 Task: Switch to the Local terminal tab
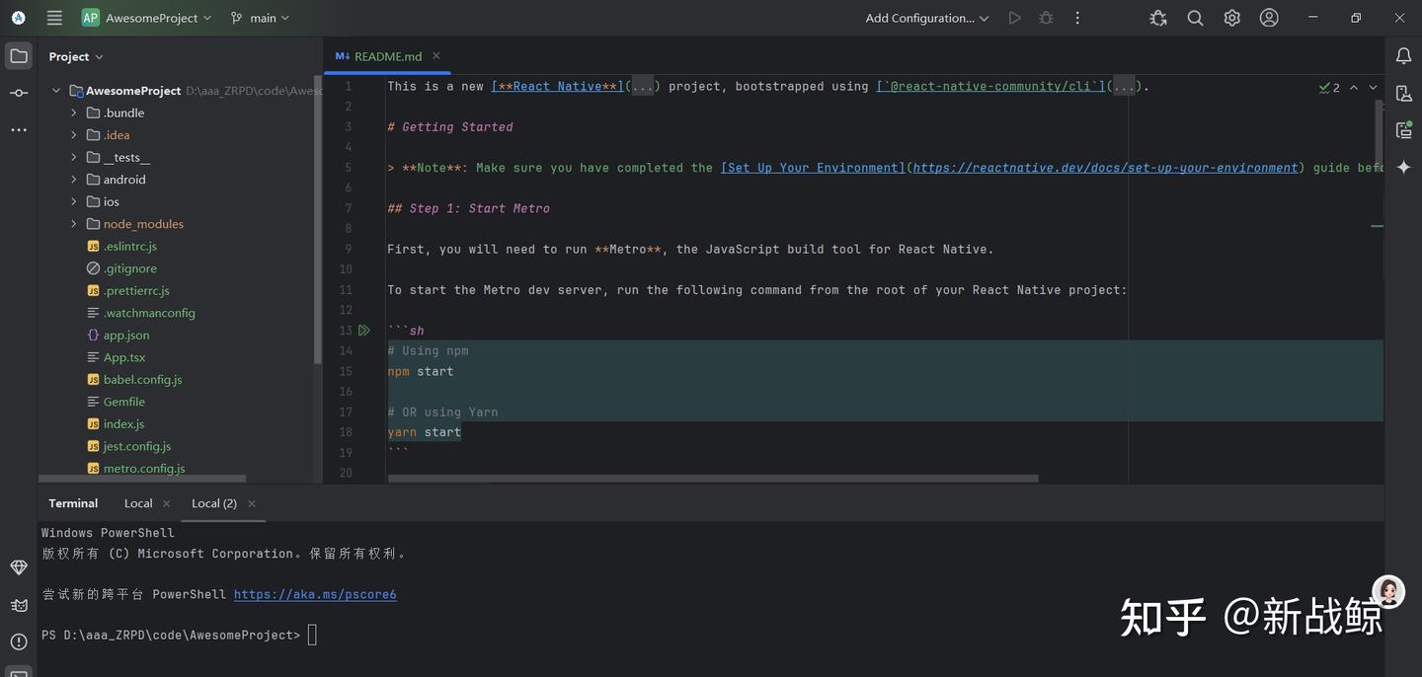[x=138, y=501]
